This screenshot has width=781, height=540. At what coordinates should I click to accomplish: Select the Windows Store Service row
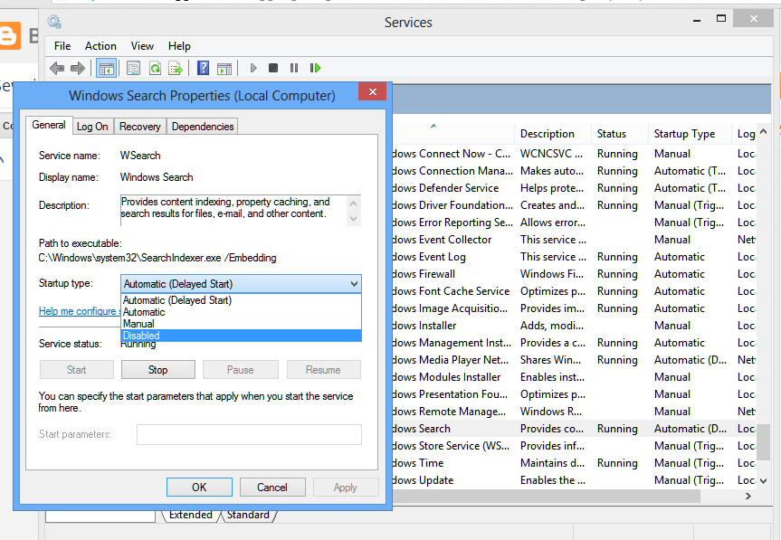[573, 446]
